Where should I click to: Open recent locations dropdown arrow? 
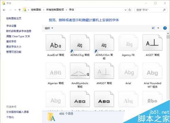tap(15, 10)
